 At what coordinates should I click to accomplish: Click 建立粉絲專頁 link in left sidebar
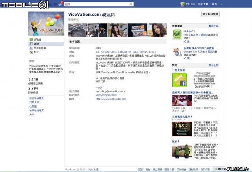pos(37,98)
